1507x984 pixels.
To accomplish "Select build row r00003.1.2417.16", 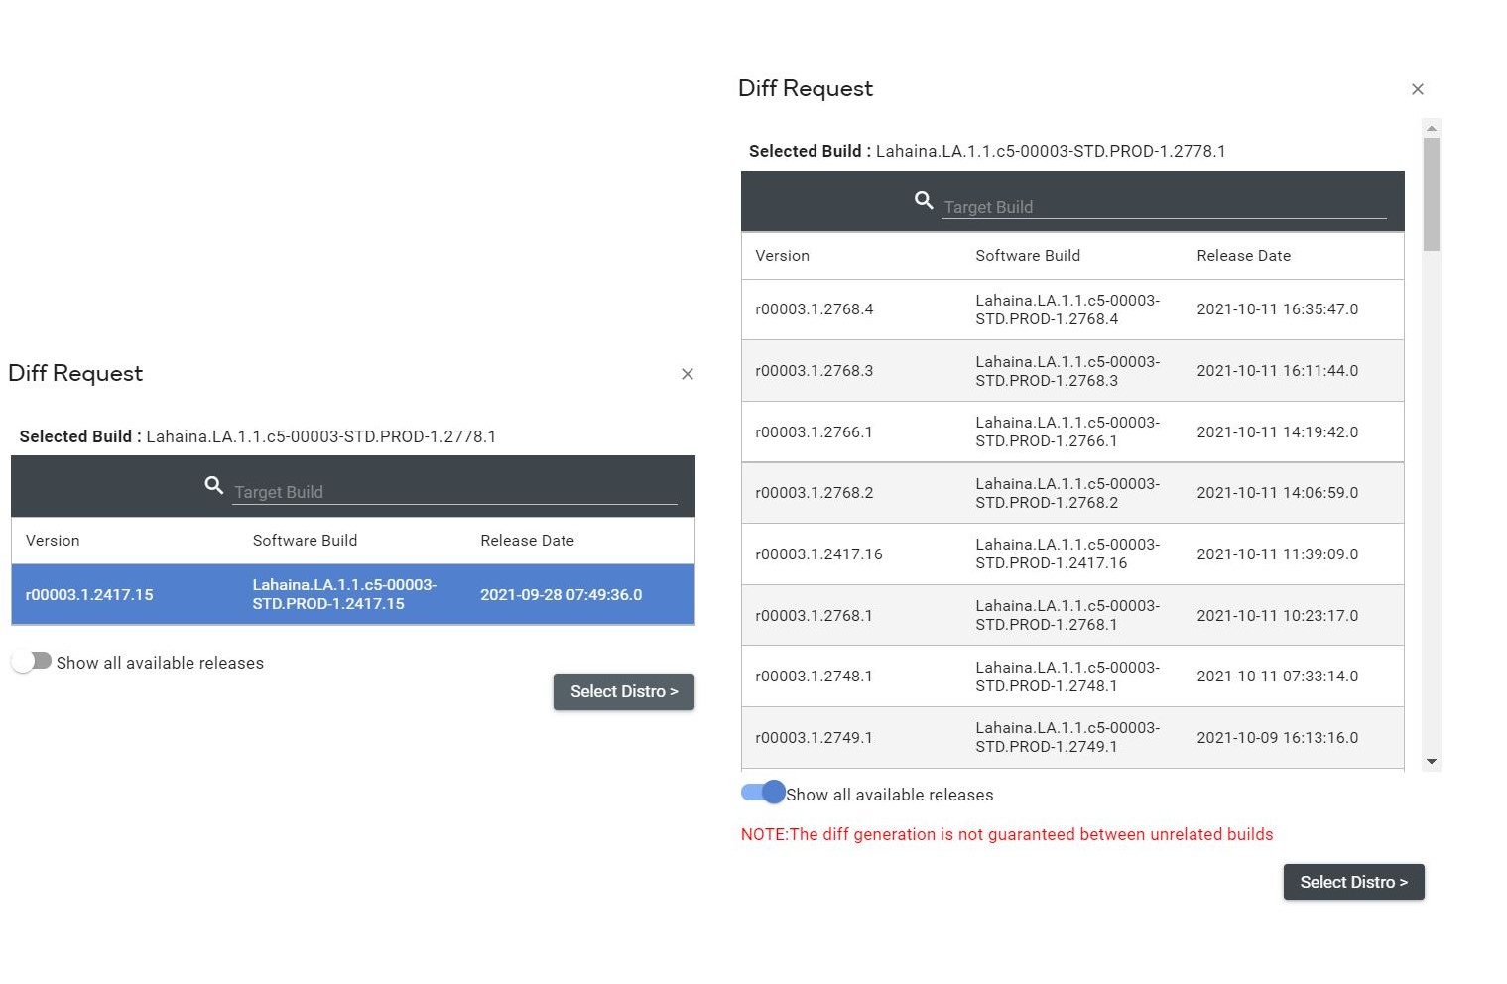I will (x=1071, y=553).
